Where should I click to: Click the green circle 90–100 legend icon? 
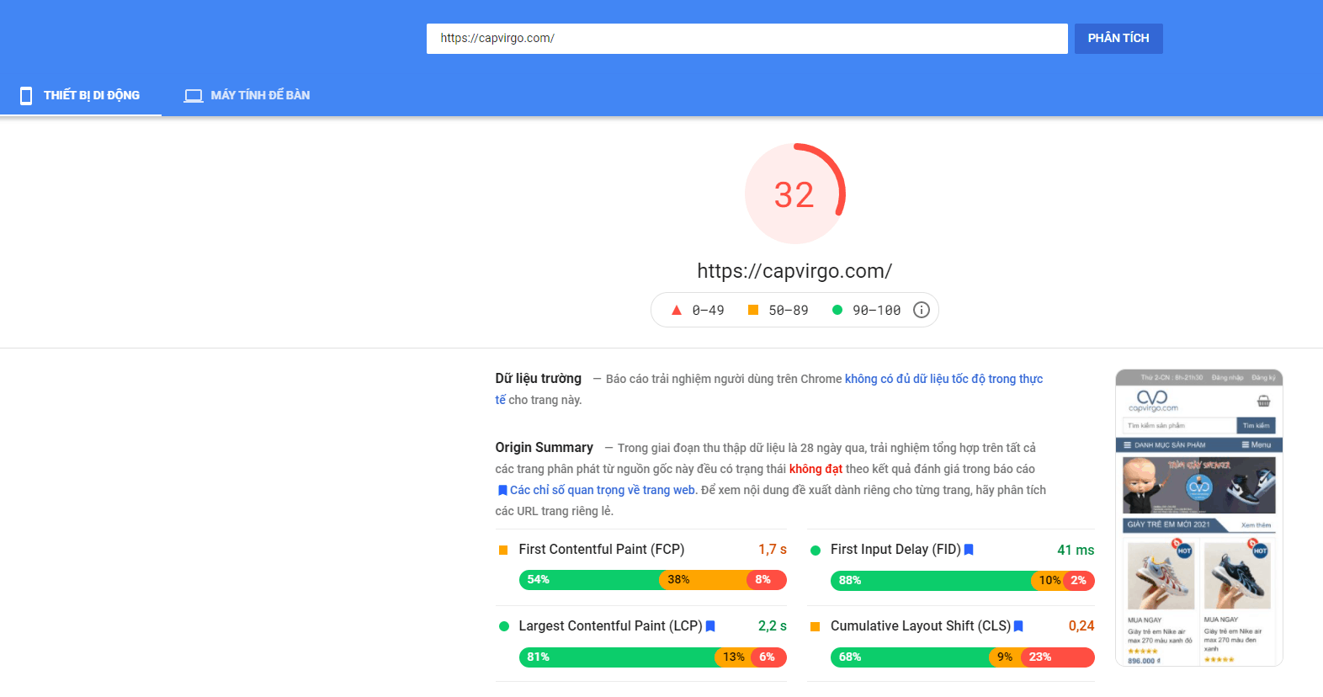pyautogui.click(x=837, y=310)
